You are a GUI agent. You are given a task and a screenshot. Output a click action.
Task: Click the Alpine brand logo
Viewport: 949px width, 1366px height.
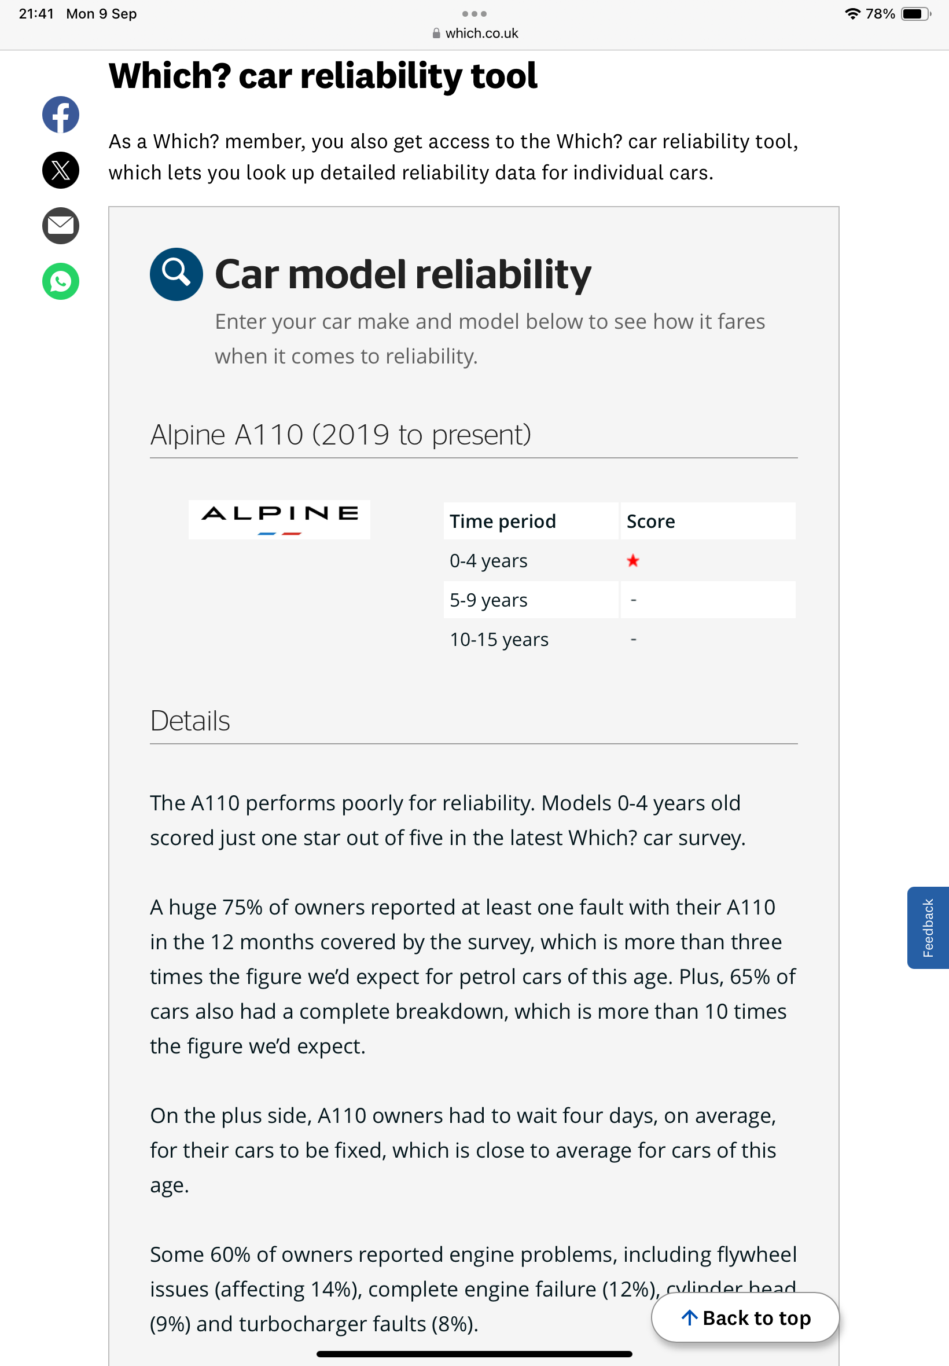pyautogui.click(x=279, y=519)
